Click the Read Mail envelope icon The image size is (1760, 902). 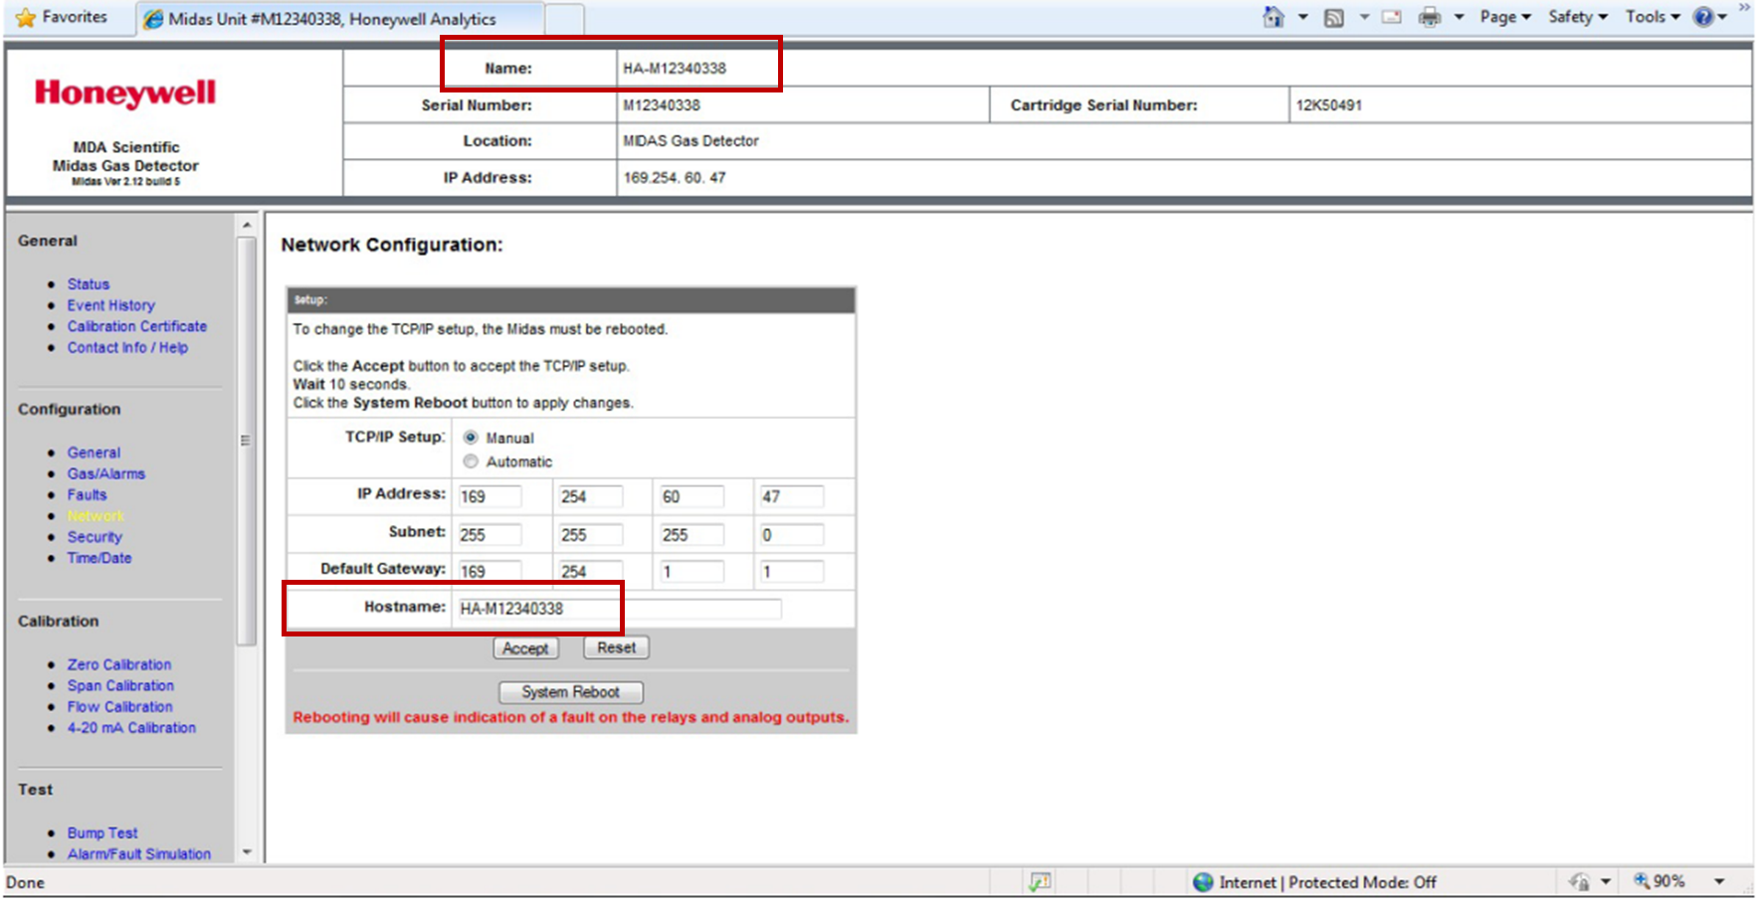point(1392,17)
